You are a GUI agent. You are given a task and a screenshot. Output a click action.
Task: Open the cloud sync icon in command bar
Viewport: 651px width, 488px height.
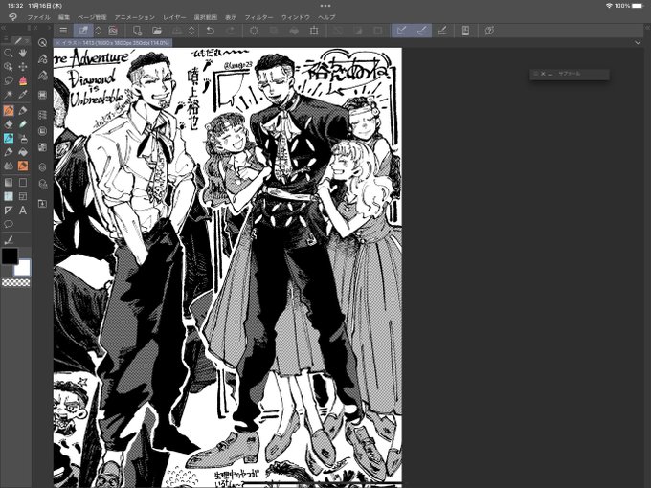[x=113, y=31]
